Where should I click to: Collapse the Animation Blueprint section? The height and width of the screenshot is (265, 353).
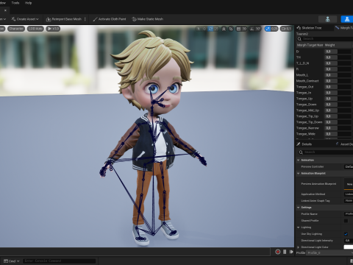click(298, 173)
